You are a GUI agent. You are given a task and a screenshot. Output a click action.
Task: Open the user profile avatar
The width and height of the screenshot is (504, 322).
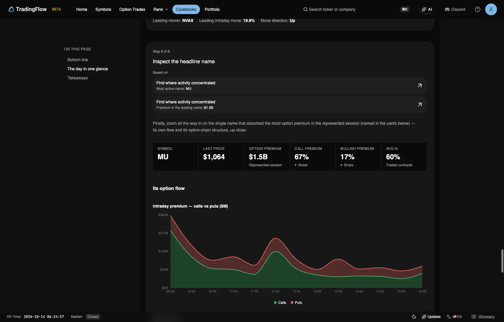(491, 9)
